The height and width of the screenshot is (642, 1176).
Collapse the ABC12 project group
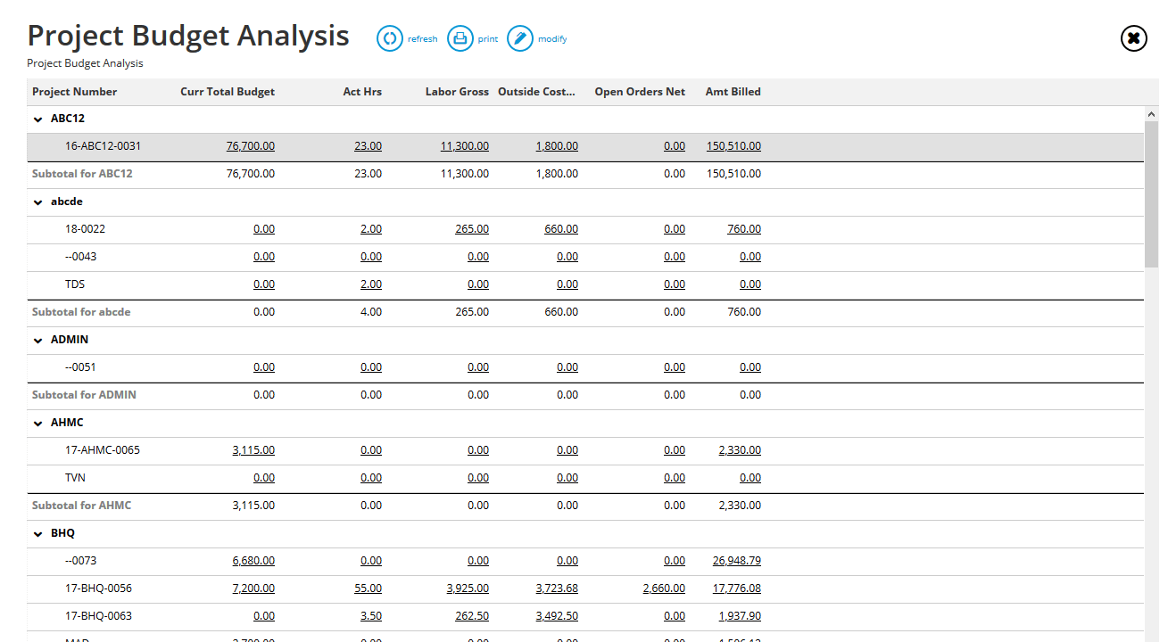37,118
